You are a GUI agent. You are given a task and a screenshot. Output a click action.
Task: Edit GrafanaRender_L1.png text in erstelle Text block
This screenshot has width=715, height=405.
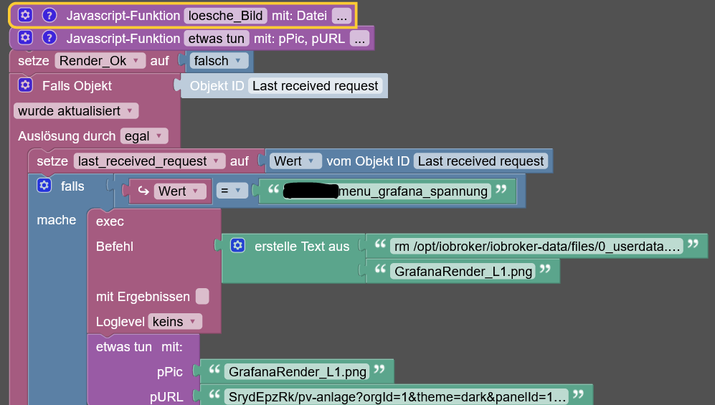pyautogui.click(x=463, y=272)
